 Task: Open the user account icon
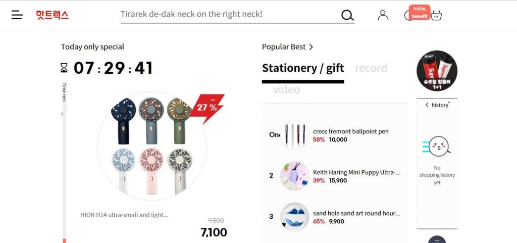[x=383, y=15]
